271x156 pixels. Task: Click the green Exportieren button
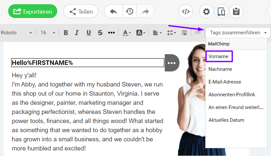point(32,11)
